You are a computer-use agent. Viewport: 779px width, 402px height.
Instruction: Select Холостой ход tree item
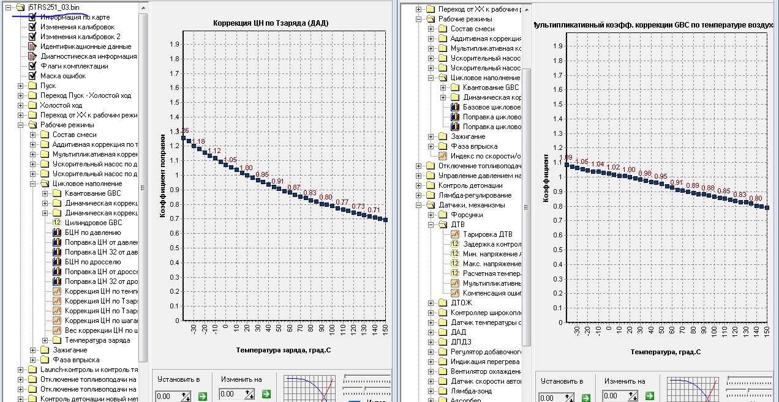(x=61, y=105)
